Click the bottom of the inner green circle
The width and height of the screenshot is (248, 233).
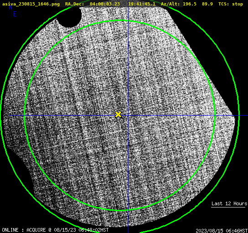click(120, 210)
